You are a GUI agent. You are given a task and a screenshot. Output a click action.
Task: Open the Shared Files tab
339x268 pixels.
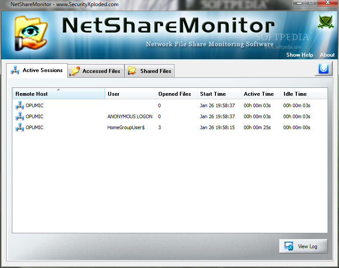(149, 71)
